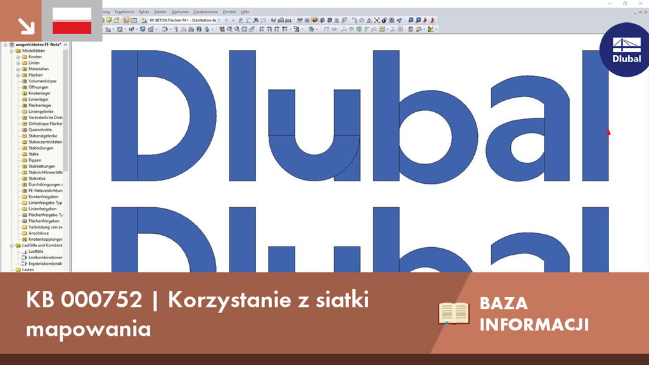The height and width of the screenshot is (365, 649).
Task: Open the Hilfe menu
Action: [245, 12]
